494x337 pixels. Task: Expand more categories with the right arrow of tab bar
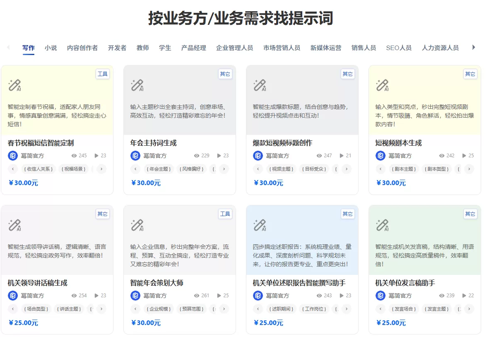coord(473,48)
